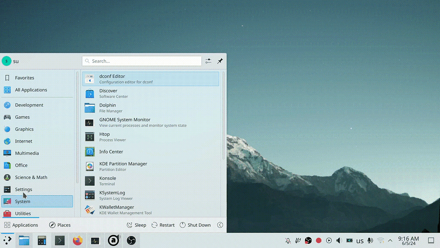Select the Settings category in the sidebar

24,189
